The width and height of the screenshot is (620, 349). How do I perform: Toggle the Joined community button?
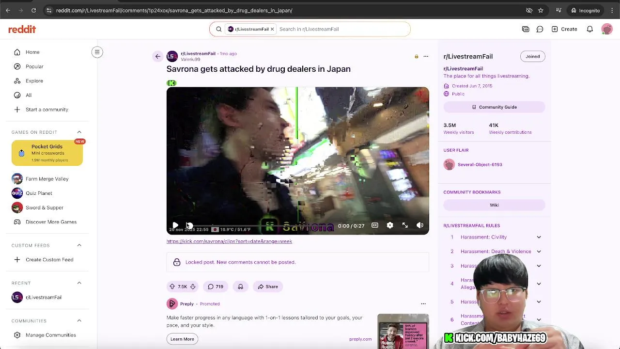coord(533,56)
